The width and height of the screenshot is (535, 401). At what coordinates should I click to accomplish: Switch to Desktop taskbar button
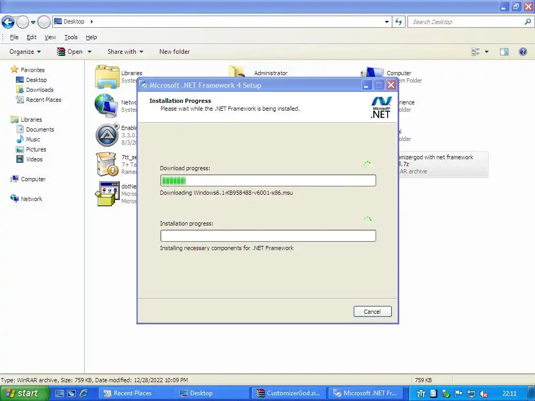coord(213,393)
